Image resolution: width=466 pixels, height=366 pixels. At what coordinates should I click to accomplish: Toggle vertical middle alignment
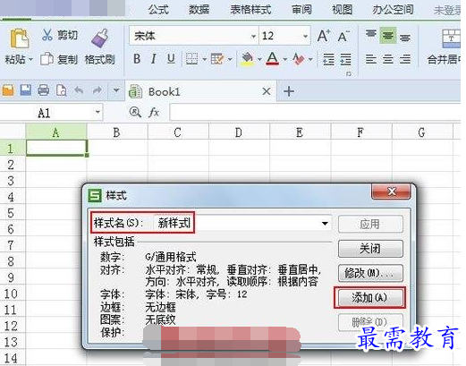(x=388, y=36)
